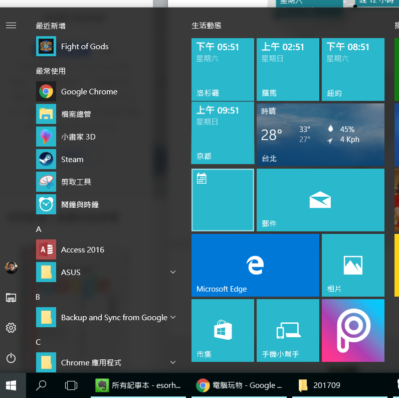Launch Fight of Gods from recently added
This screenshot has width=399, height=398.
tap(106, 46)
